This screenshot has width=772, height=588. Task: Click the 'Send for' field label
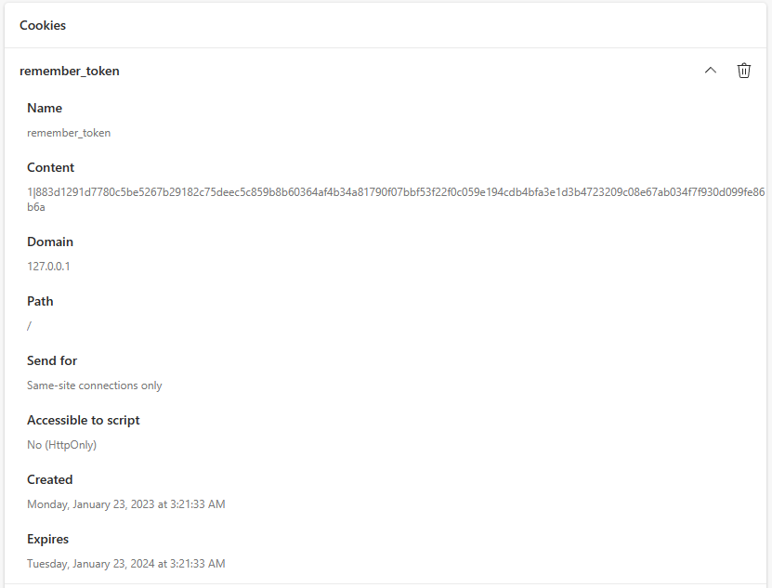pos(52,360)
